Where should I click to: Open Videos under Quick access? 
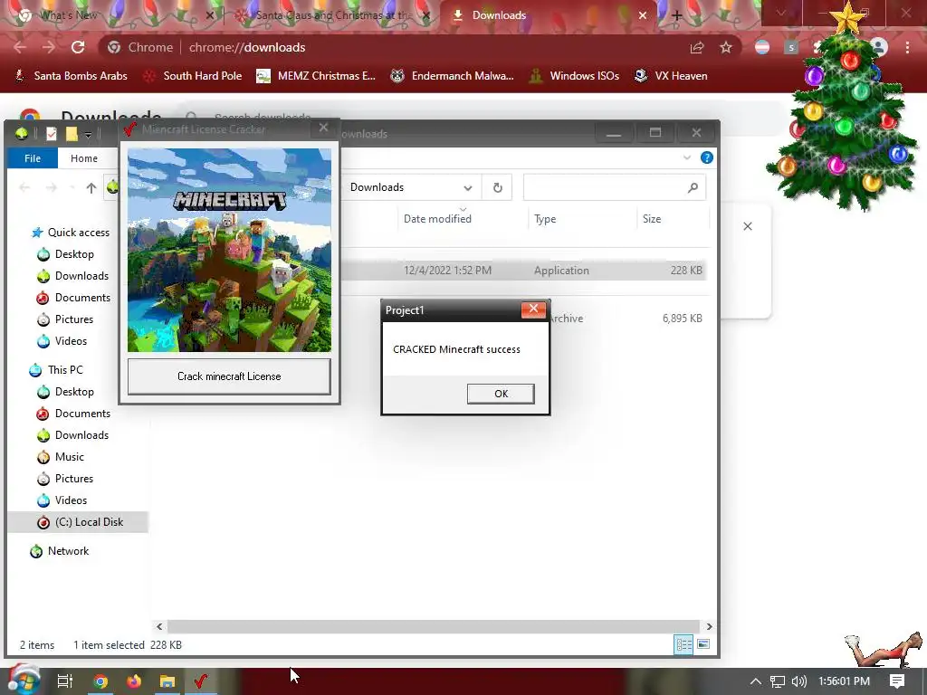point(62,341)
